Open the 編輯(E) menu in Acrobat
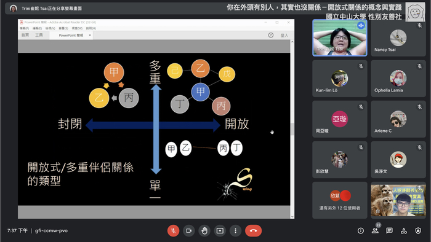Image resolution: width=431 pixels, height=242 pixels. tap(37, 28)
